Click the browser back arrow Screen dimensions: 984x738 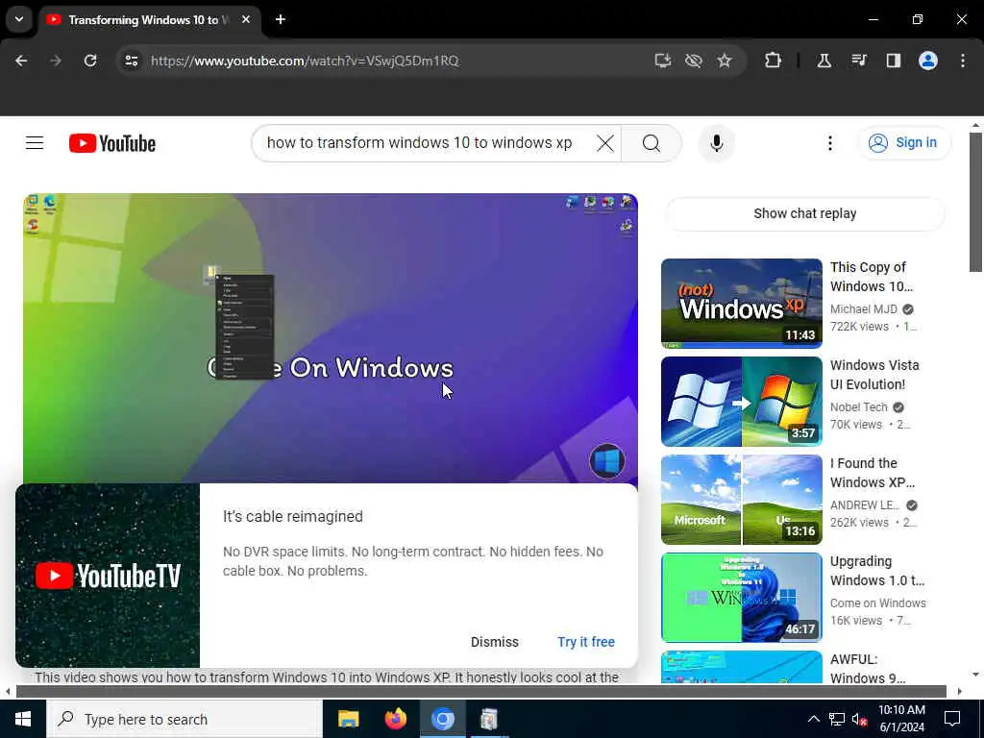21,61
